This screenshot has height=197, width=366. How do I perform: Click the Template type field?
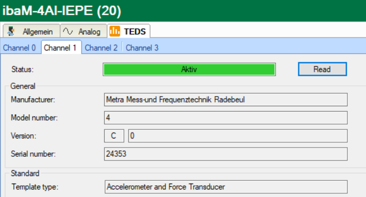[x=226, y=187]
